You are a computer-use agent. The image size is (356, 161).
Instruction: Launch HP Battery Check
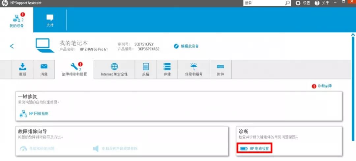[x=254, y=148]
